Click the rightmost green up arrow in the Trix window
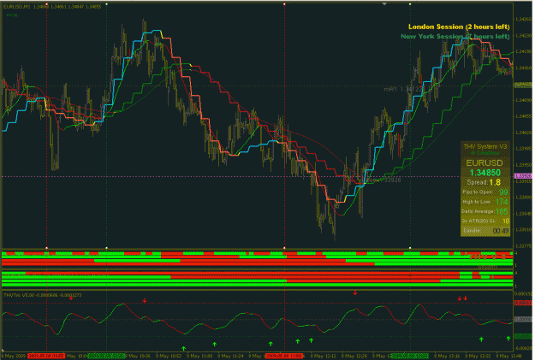 [508, 339]
